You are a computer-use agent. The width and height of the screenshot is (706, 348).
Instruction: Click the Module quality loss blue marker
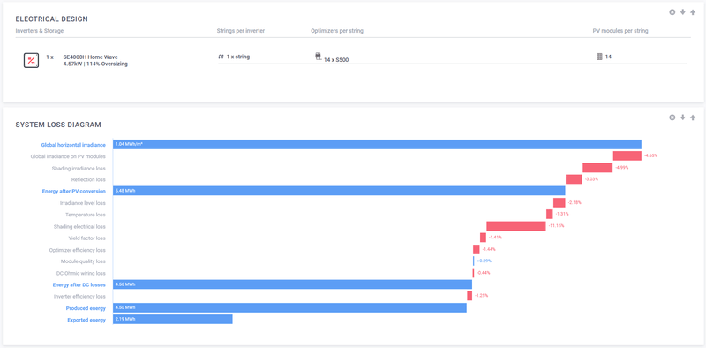[474, 261]
